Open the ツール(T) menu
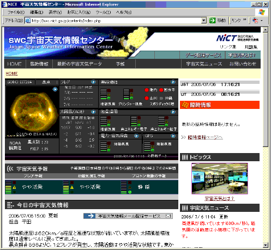 [103, 13]
